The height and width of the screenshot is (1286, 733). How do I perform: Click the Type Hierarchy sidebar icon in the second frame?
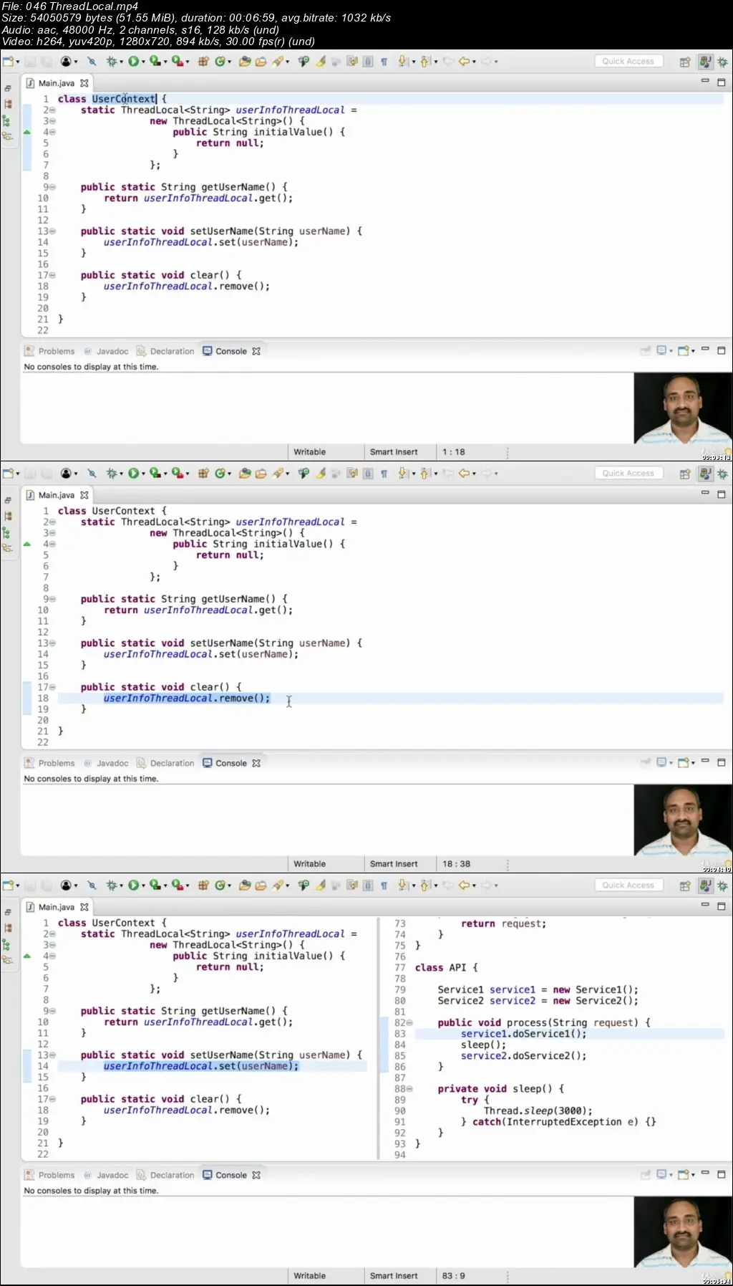(x=7, y=532)
